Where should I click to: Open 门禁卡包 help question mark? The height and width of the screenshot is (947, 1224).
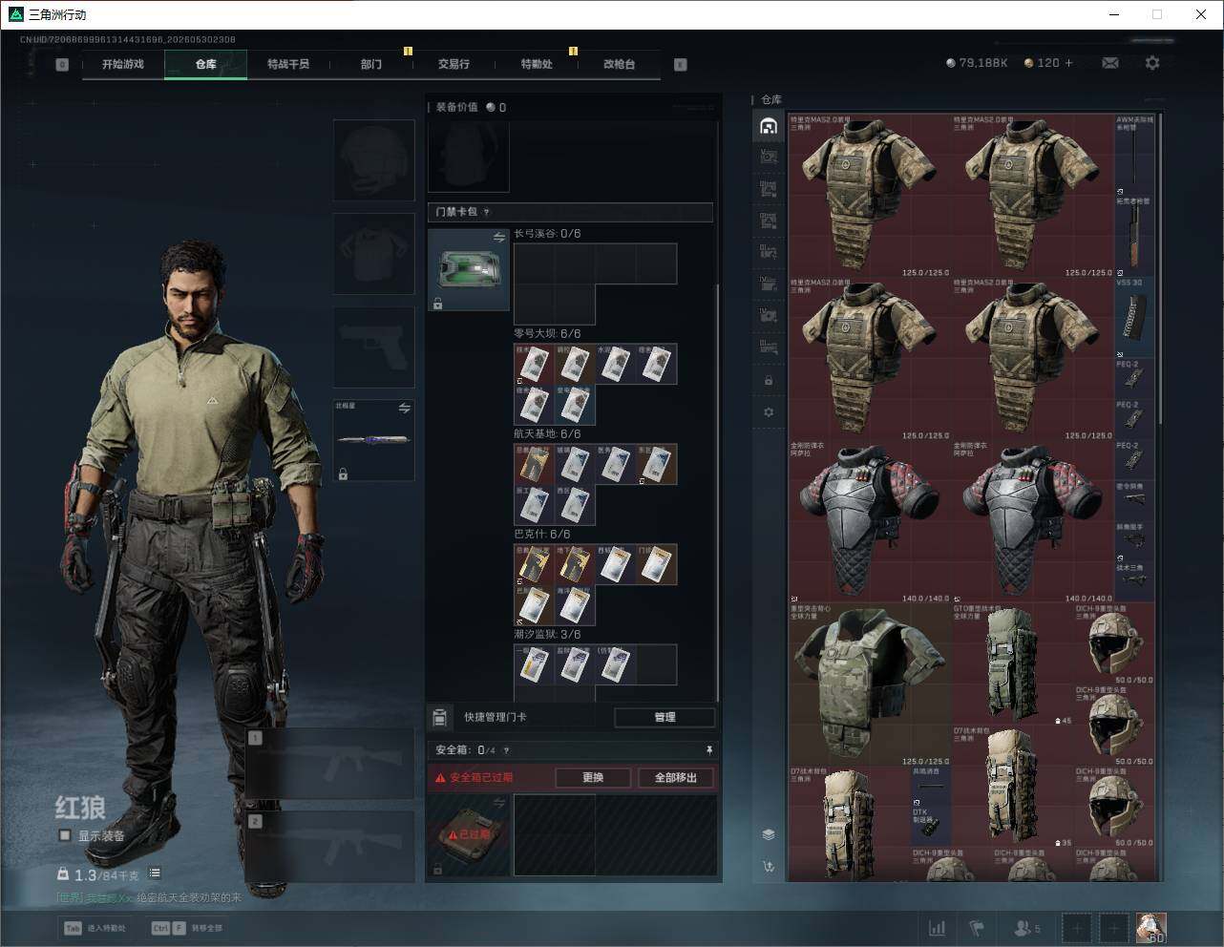[487, 212]
